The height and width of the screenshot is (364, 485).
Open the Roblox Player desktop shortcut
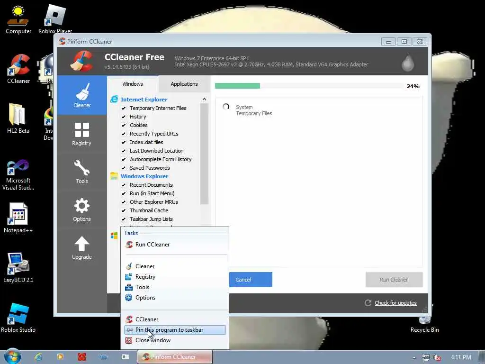click(55, 19)
